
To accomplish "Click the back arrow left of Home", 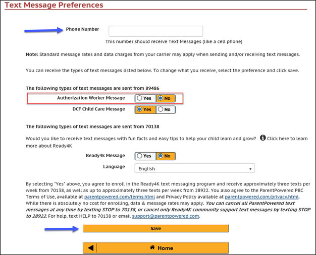I will (90, 248).
